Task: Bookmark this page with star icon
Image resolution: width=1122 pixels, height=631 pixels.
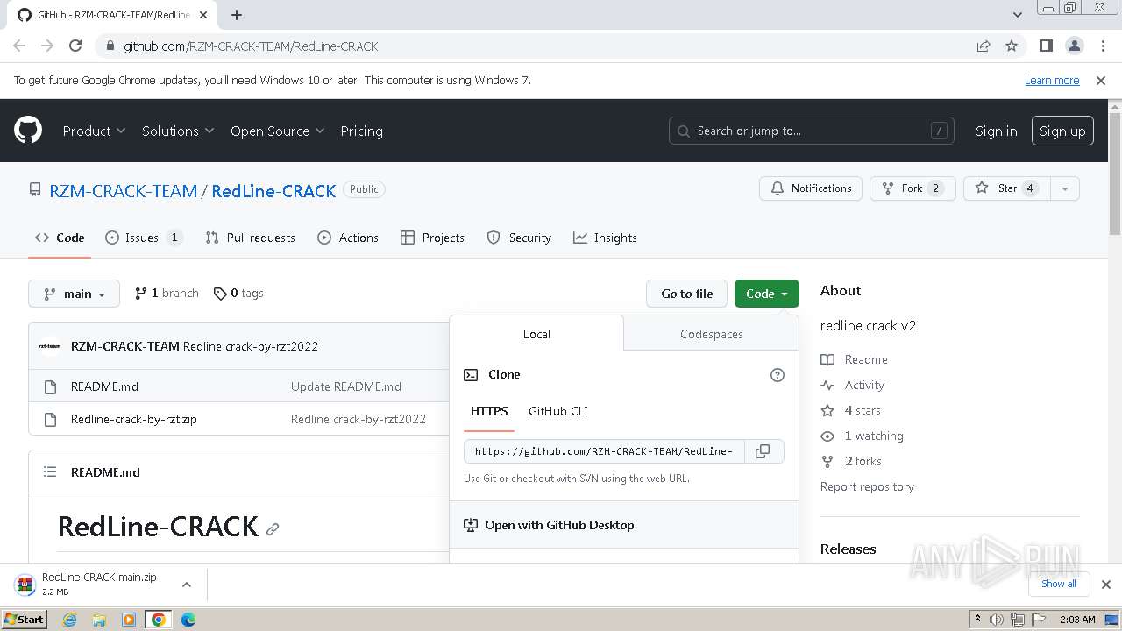Action: tap(1012, 46)
